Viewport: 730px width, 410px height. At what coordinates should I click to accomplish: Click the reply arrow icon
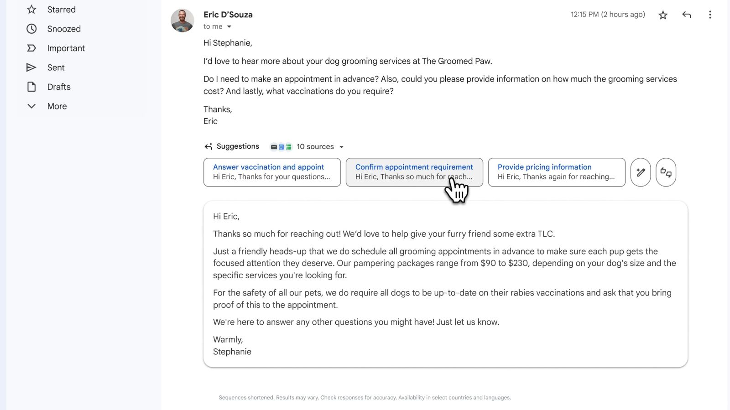[687, 15]
